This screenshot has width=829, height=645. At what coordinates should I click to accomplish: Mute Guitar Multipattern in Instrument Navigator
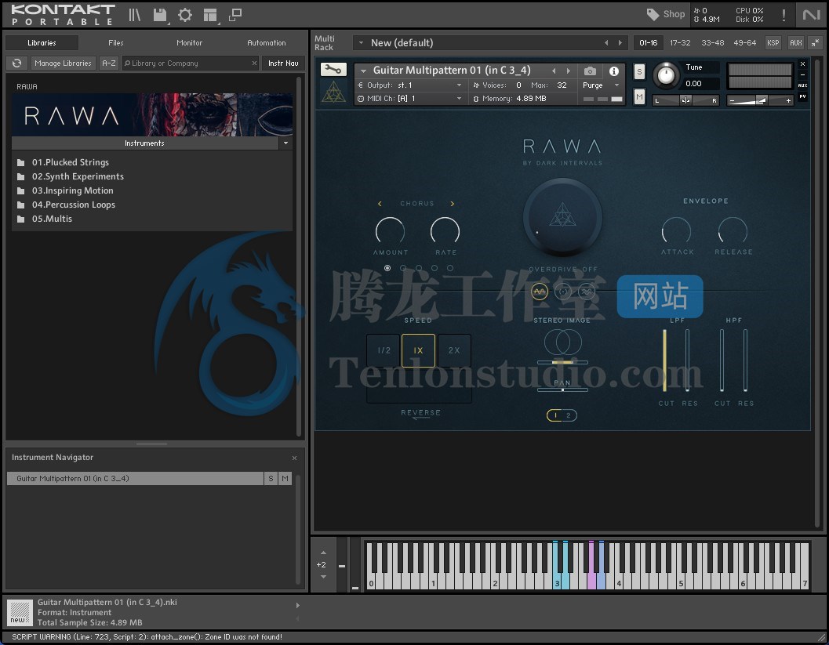point(285,479)
